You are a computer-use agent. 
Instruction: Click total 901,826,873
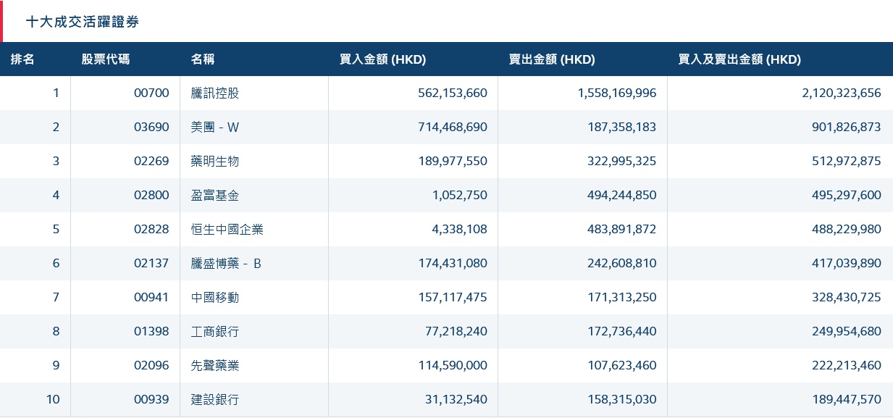(x=847, y=127)
